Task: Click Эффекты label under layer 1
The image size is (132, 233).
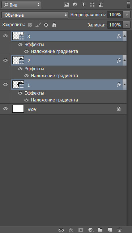Action: click(34, 93)
